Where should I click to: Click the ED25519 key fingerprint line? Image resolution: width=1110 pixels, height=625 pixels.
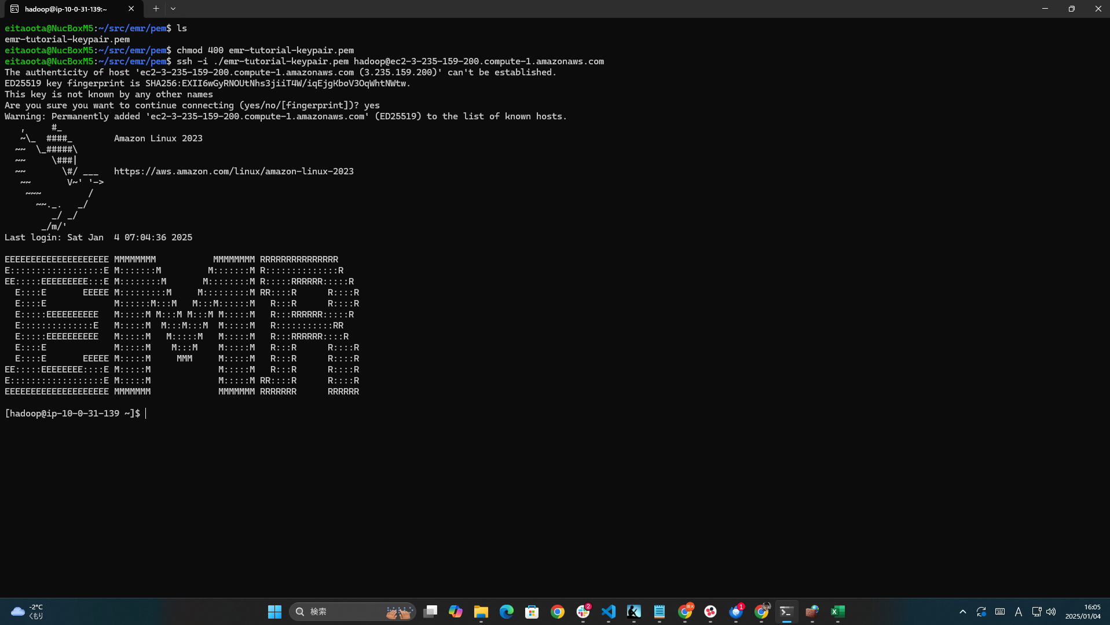[207, 83]
